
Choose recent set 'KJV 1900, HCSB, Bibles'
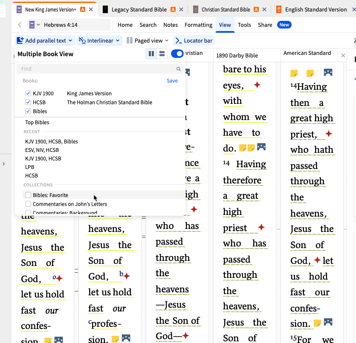52,142
